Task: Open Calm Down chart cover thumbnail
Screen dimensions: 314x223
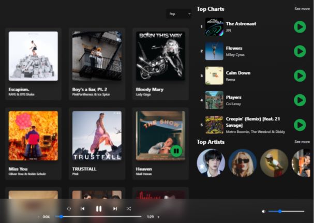Action: 214,76
